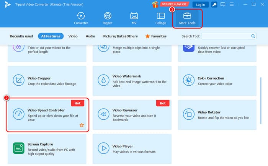This screenshot has width=268, height=166.
Task: Click the Log in button
Action: [x=200, y=5]
